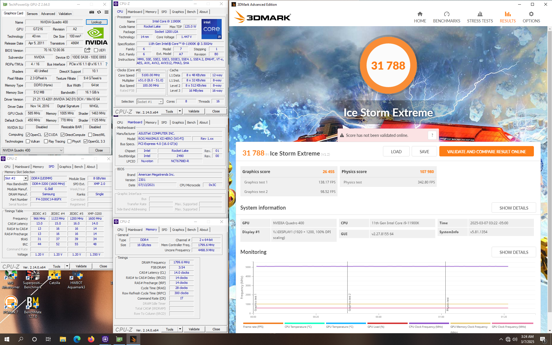Click SAVE result button in 3DMark
The width and height of the screenshot is (552, 345).
point(424,152)
